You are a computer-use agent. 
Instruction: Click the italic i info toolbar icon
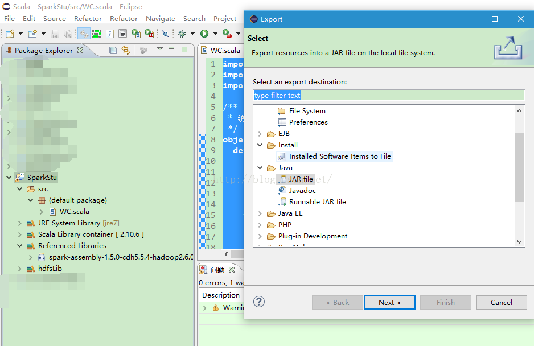pos(110,34)
